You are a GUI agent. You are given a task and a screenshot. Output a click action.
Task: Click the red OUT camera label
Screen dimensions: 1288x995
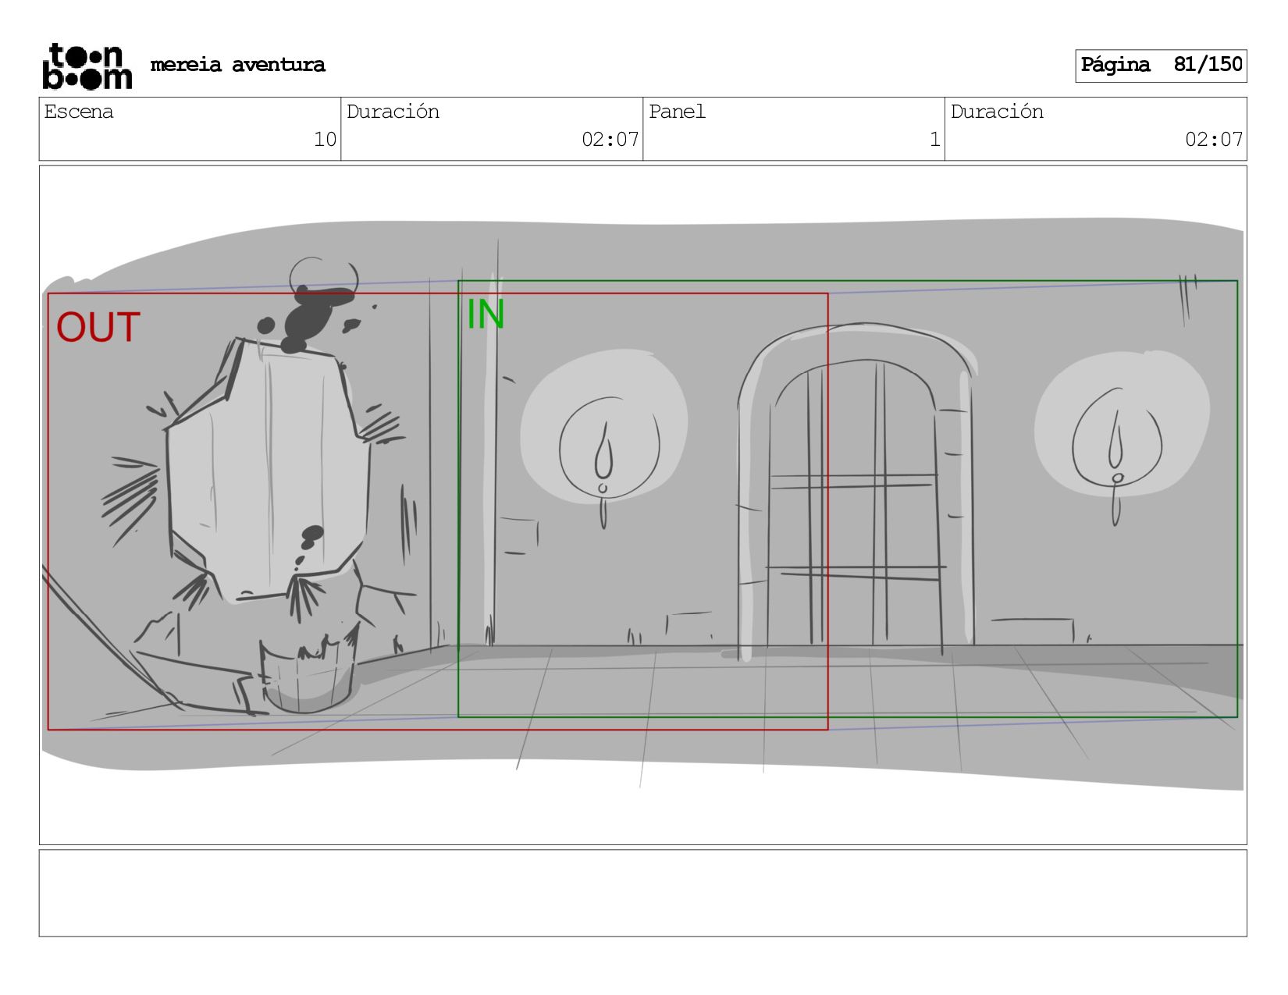click(98, 328)
